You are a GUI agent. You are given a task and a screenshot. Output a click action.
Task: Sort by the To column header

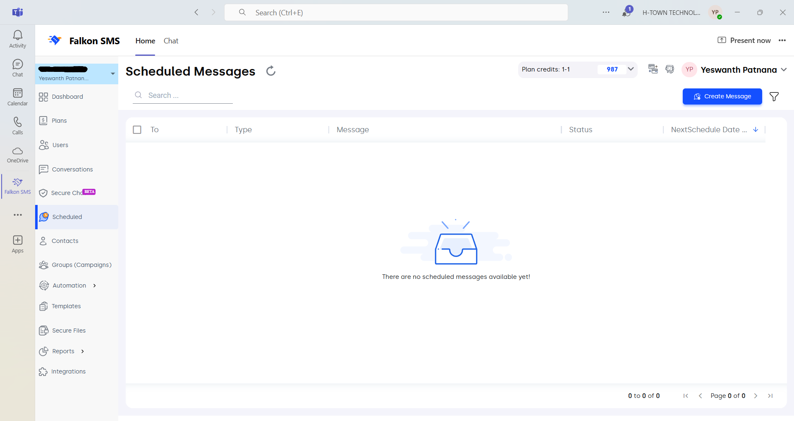pos(155,130)
